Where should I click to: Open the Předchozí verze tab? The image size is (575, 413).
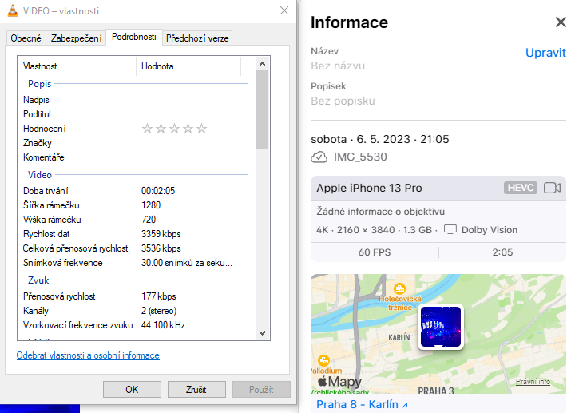pyautogui.click(x=197, y=38)
